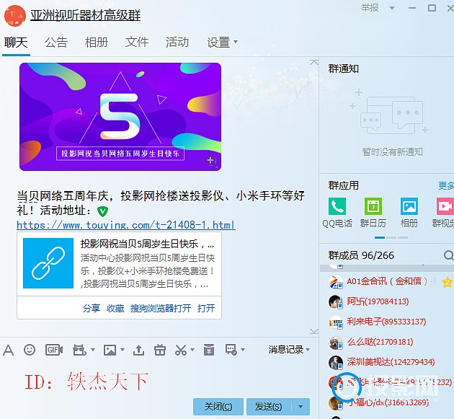Click 搜狗浏览器打开 link

pyautogui.click(x=161, y=309)
